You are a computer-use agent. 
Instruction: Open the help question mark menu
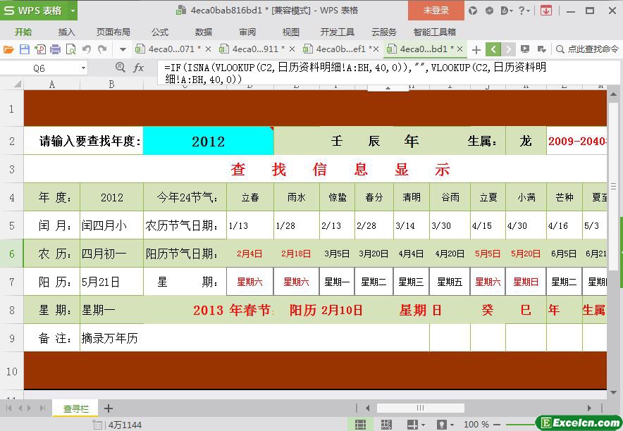(x=524, y=11)
